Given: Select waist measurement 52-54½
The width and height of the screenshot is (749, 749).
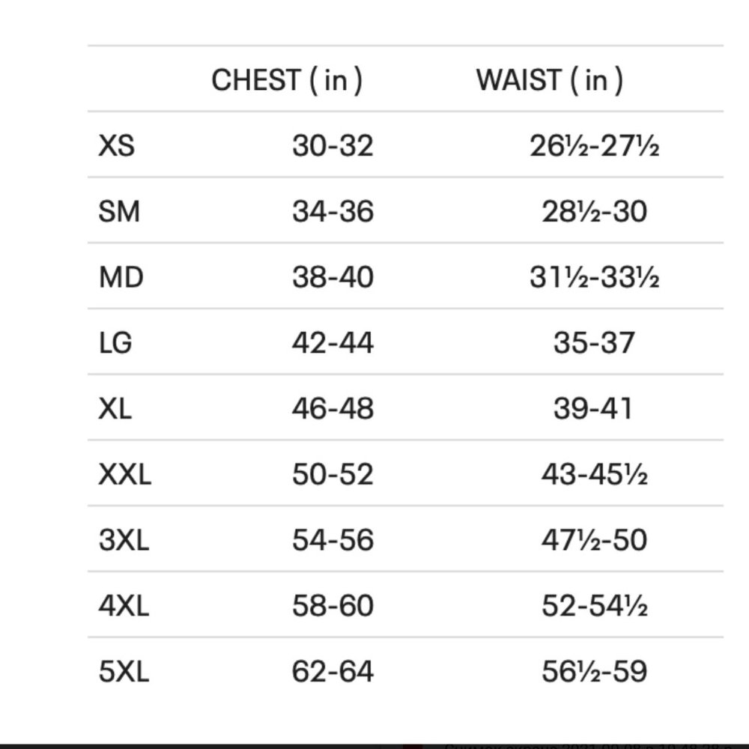Looking at the screenshot, I should 594,605.
